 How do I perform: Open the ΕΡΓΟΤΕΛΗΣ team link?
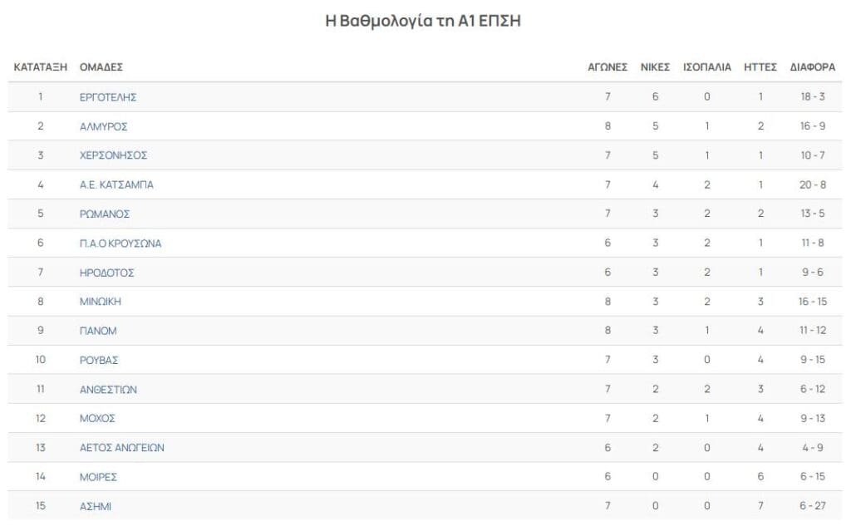pos(108,97)
